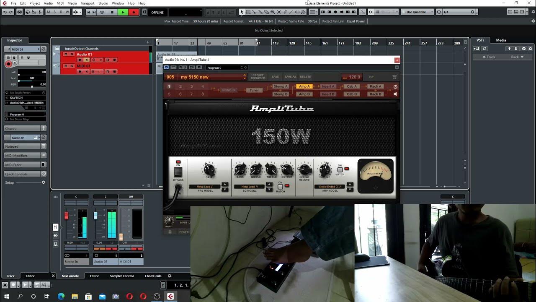Click the AmpliTube chain power icon
Screen dimensions: 536x302
click(x=395, y=86)
